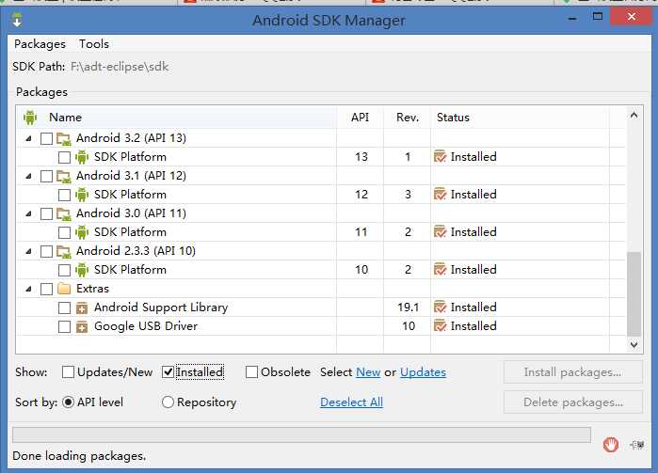Check the Android 3.1 (API 12) group checkbox
This screenshot has width=658, height=473.
(x=46, y=177)
